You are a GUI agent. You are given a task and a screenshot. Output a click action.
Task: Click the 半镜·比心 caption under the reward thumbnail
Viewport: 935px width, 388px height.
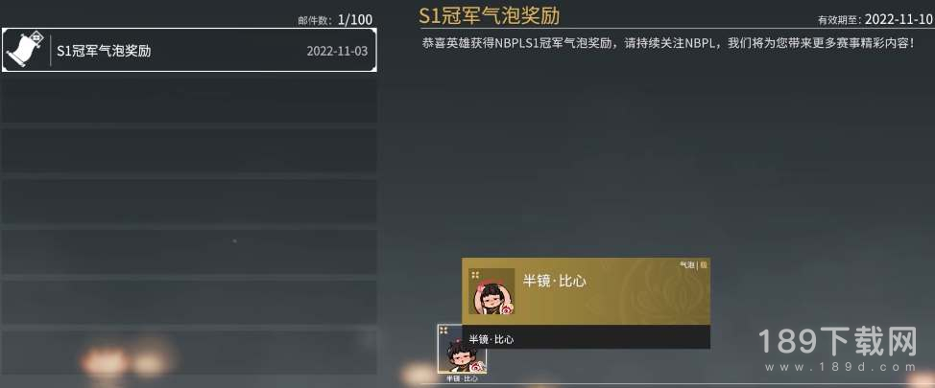point(462,378)
